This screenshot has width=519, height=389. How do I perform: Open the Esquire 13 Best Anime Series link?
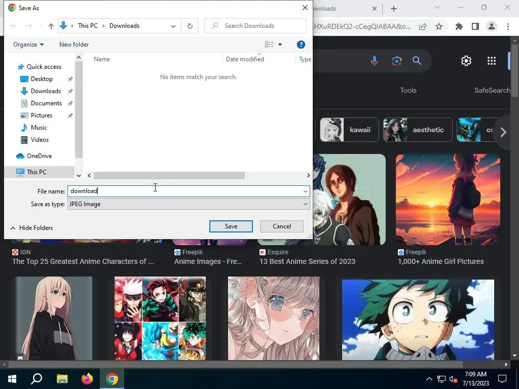307,261
